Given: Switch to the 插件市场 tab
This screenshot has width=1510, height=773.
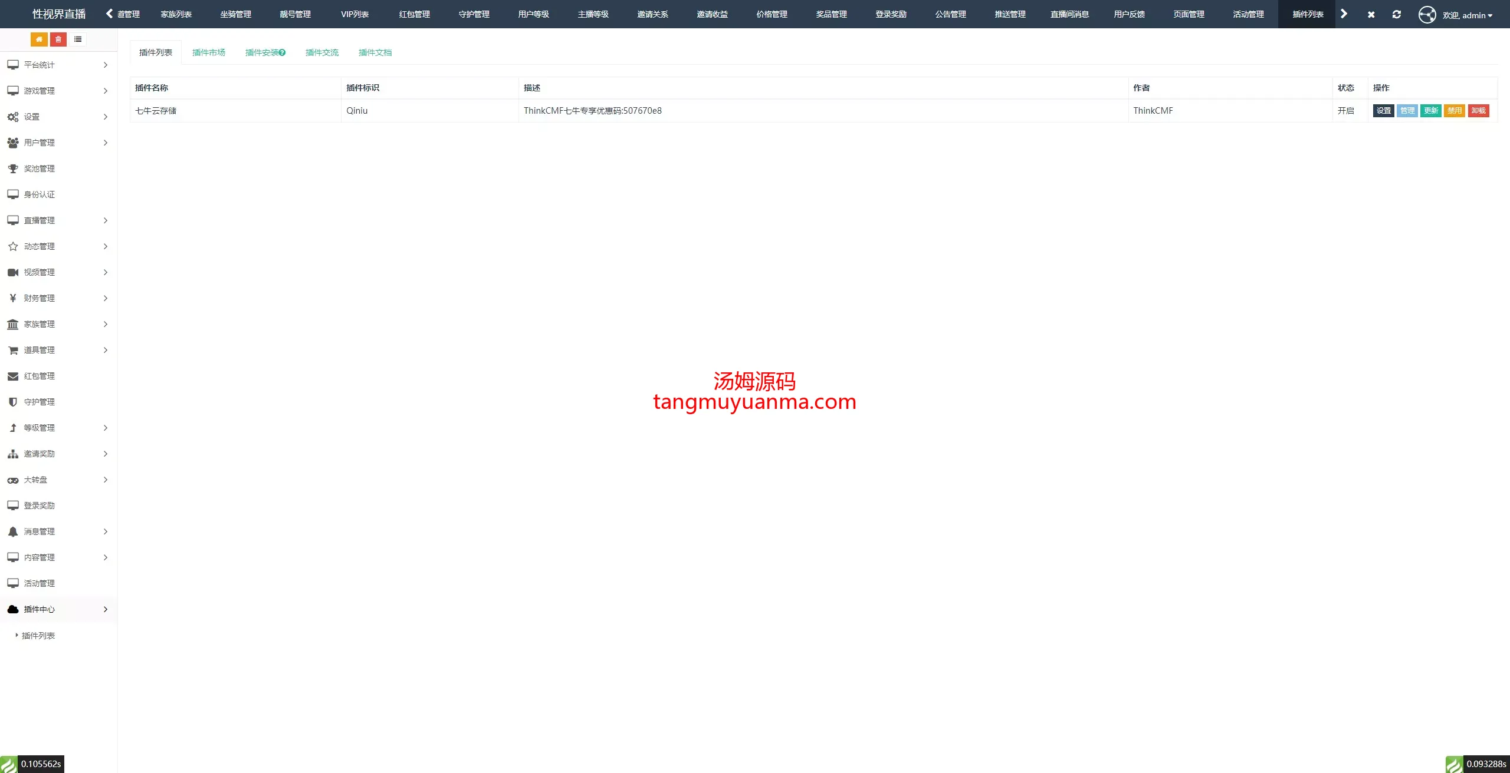Looking at the screenshot, I should click(x=209, y=52).
